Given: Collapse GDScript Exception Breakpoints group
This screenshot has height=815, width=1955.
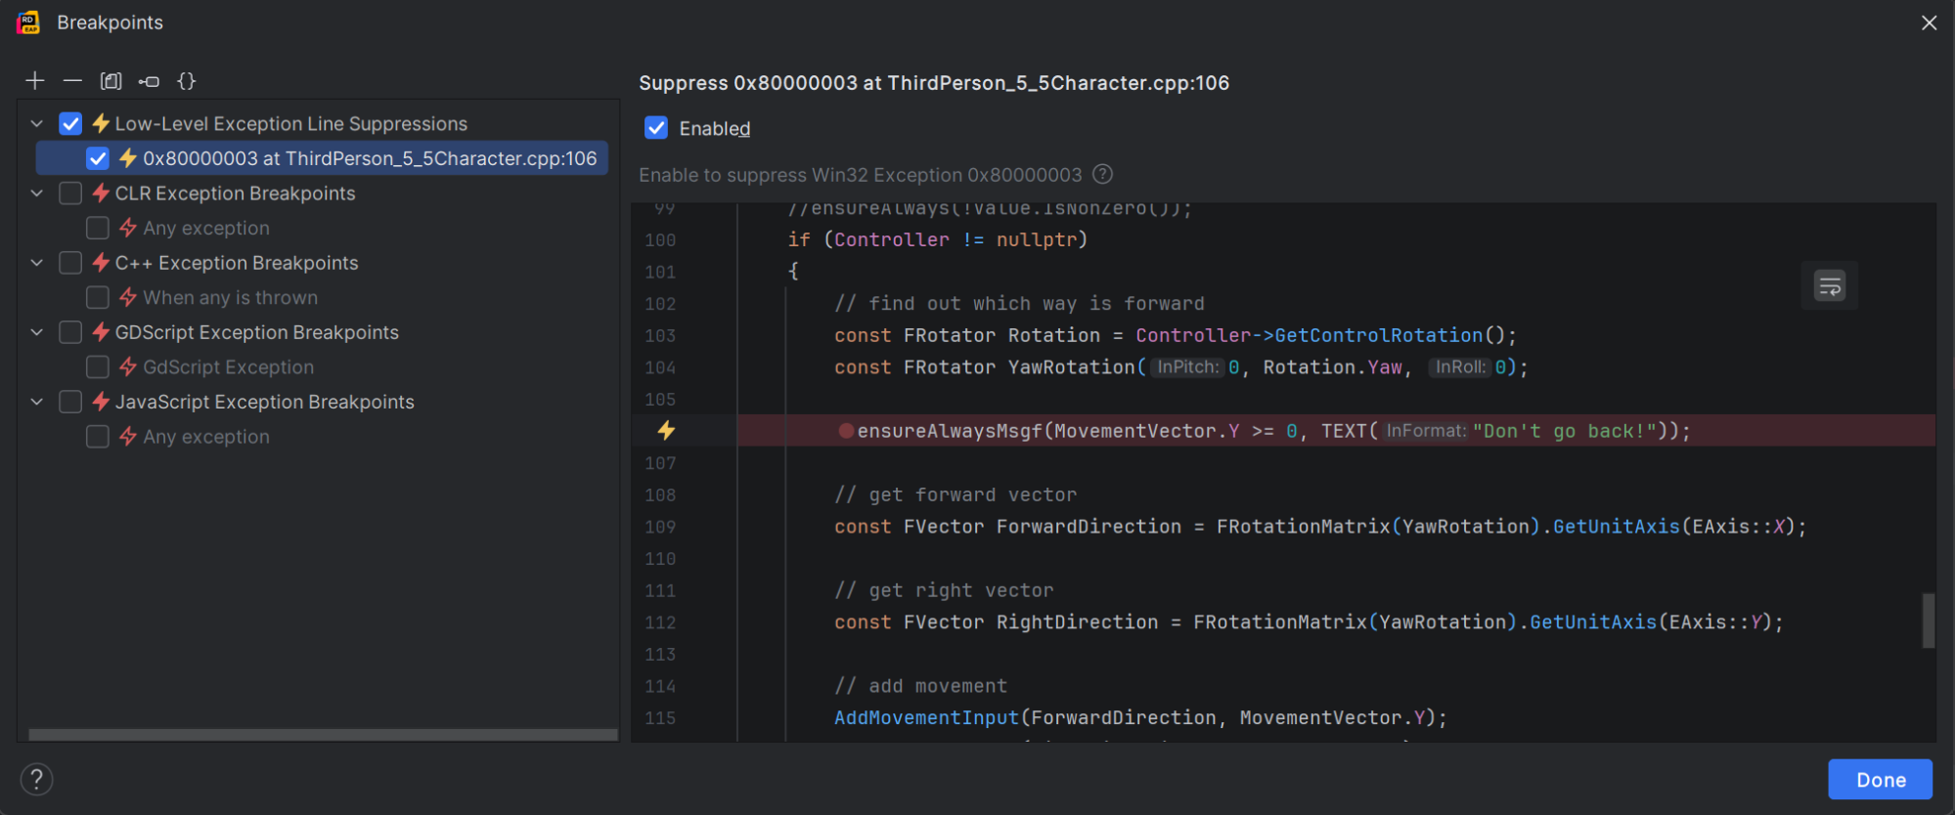Looking at the screenshot, I should coord(37,332).
